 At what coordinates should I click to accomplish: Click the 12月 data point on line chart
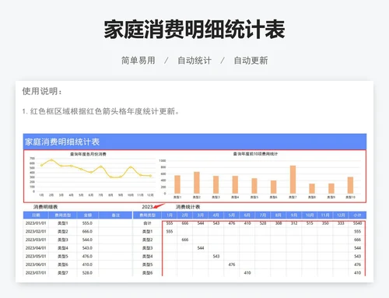(150, 176)
